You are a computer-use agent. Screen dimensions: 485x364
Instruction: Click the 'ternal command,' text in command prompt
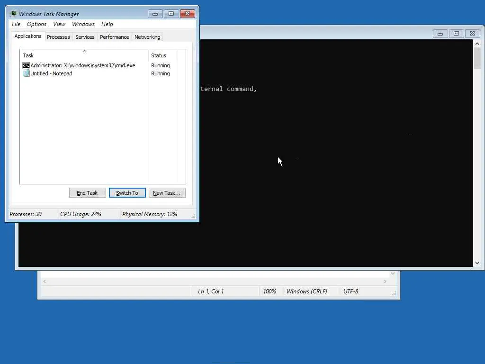point(229,89)
